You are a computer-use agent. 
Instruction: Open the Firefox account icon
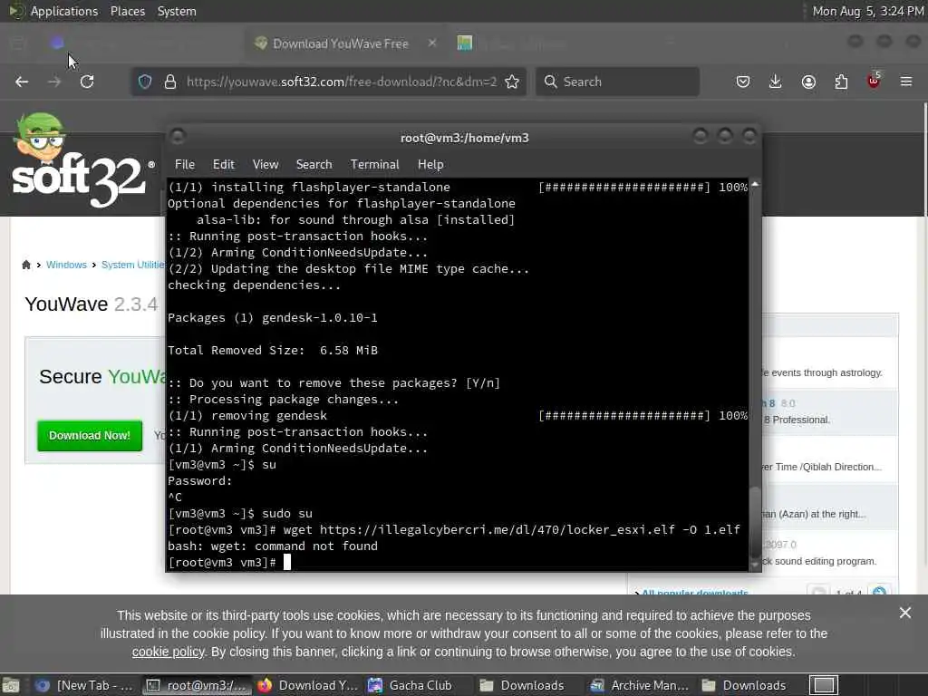(x=808, y=82)
